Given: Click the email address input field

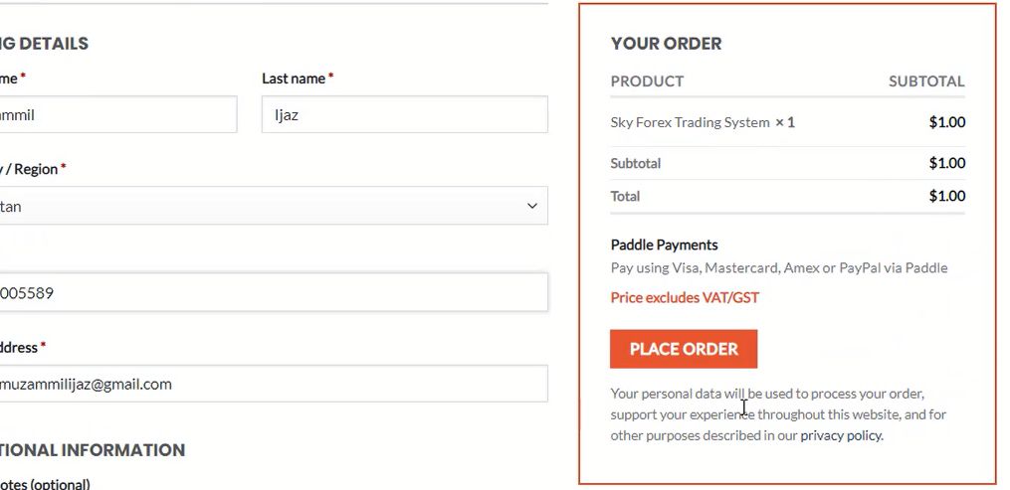Looking at the screenshot, I should 274,384.
